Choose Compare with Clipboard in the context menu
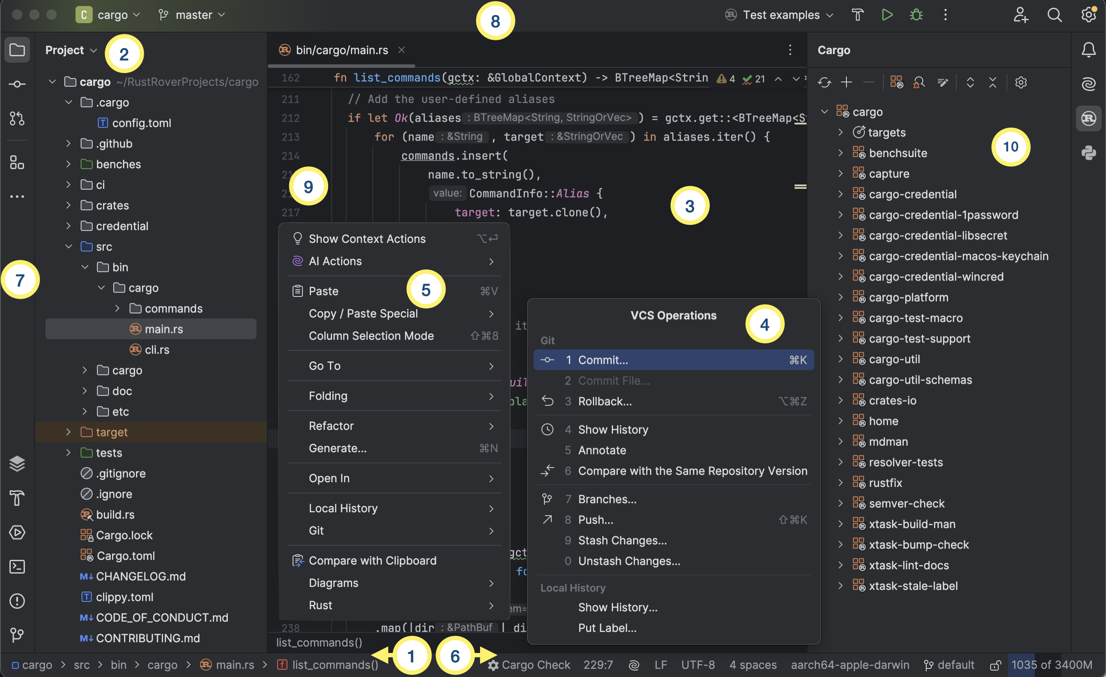Screen dimensions: 1106x677 (x=372, y=561)
